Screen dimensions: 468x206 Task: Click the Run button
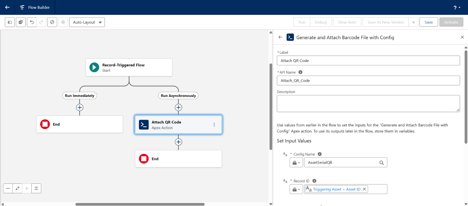click(302, 22)
